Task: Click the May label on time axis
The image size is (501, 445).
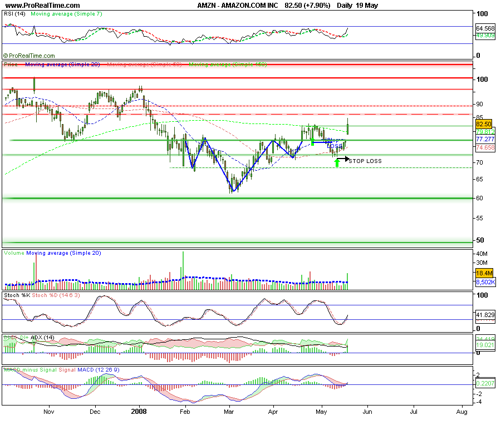Action: click(x=321, y=412)
